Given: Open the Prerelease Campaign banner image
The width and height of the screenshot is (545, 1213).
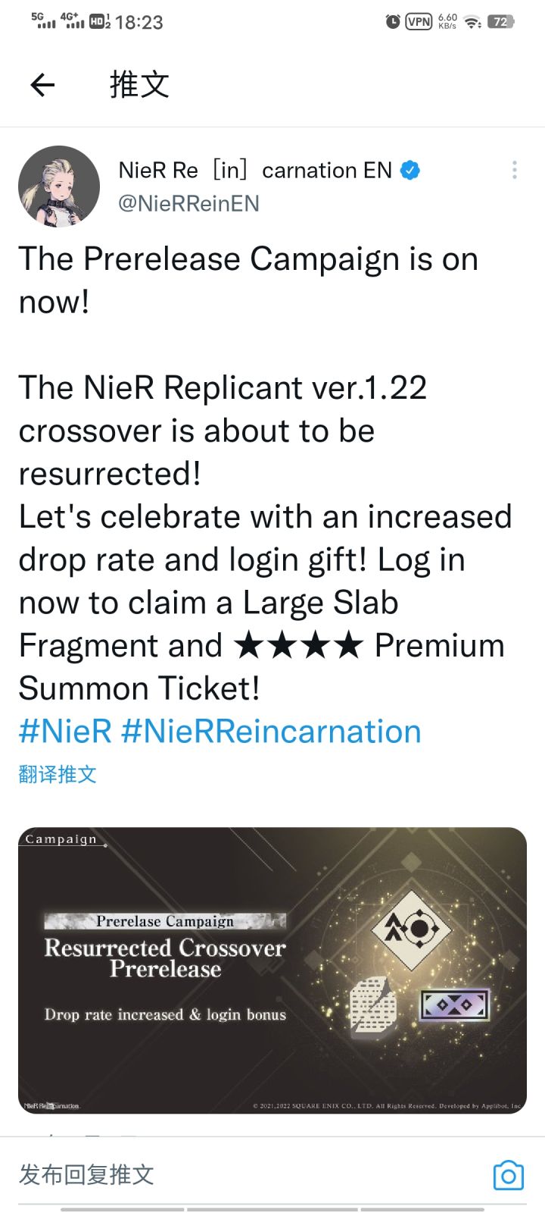Looking at the screenshot, I should [x=272, y=970].
